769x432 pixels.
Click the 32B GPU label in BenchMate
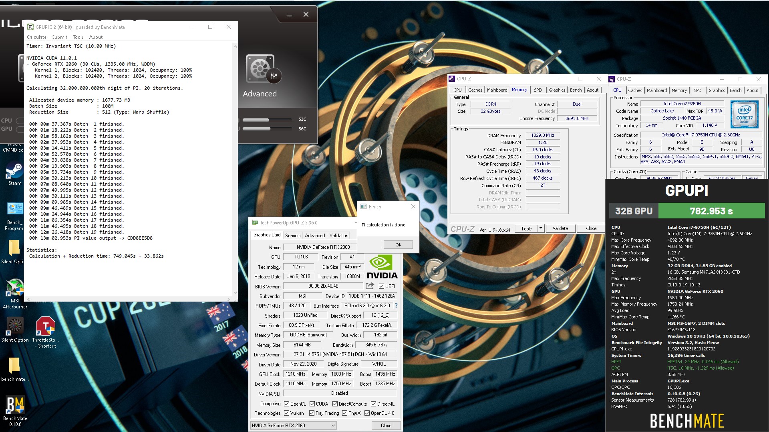coord(634,211)
